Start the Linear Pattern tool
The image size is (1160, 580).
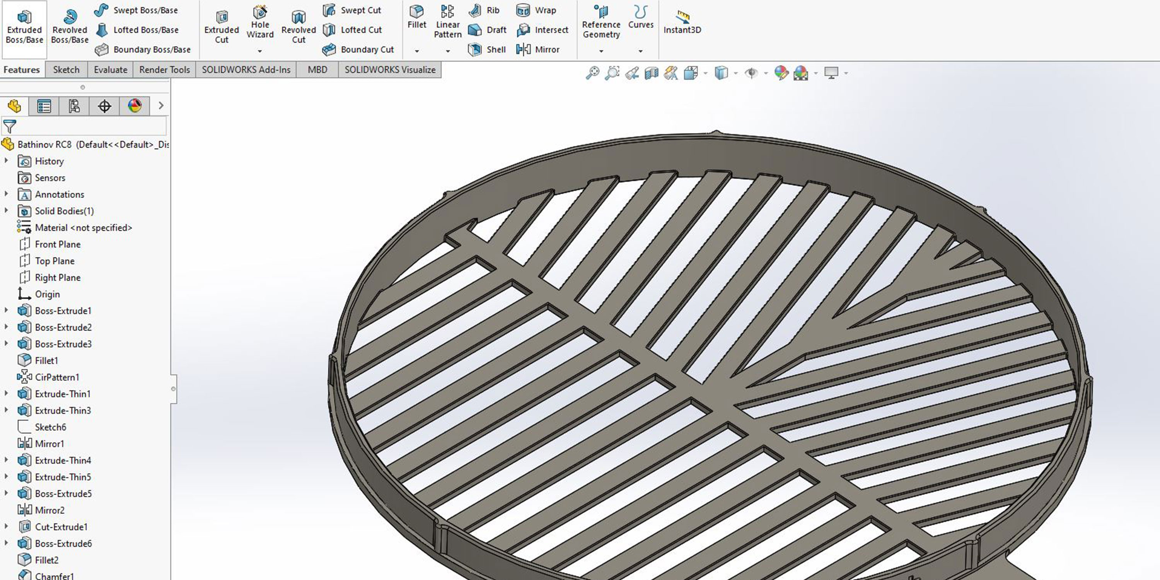448,22
